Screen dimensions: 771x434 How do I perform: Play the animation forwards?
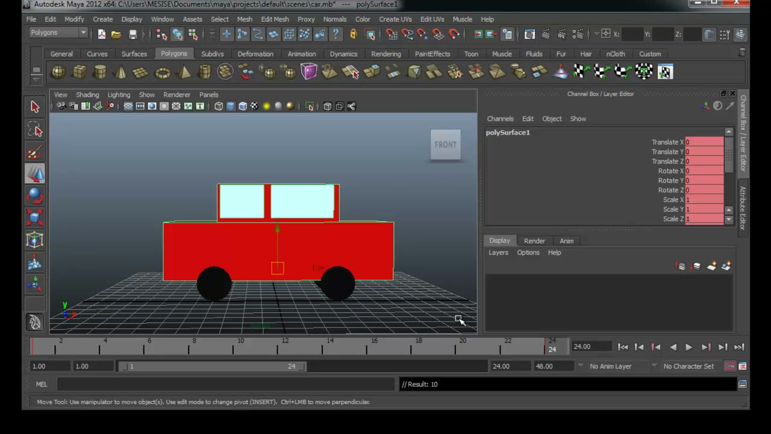[x=689, y=347]
